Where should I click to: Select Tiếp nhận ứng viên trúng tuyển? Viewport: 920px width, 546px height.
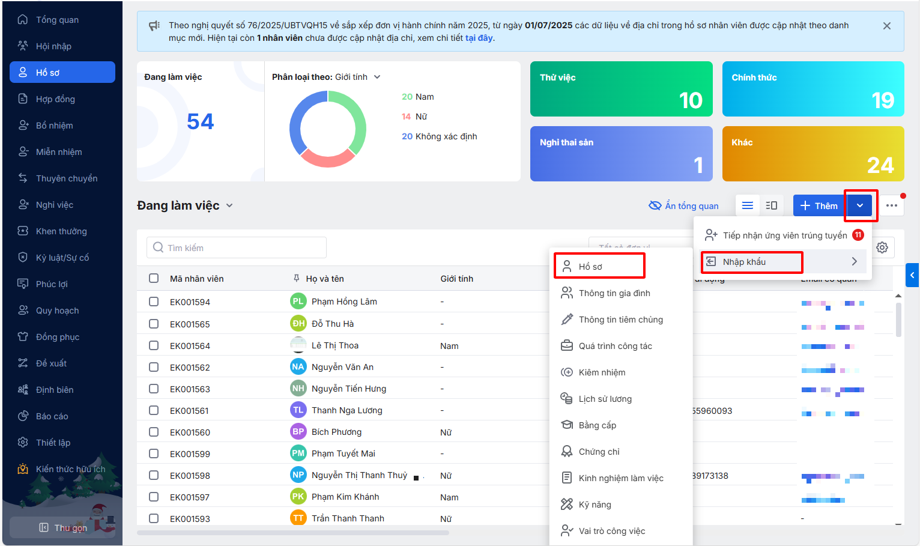coord(784,235)
